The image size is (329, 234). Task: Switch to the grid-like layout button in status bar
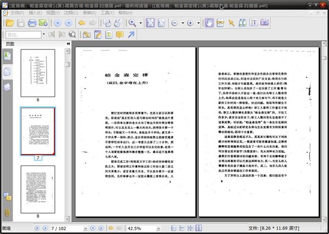(x=190, y=228)
